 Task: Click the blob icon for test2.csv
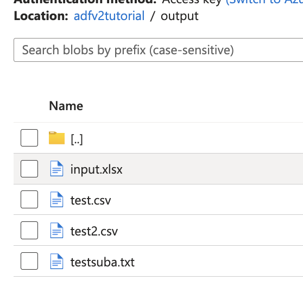(56, 230)
